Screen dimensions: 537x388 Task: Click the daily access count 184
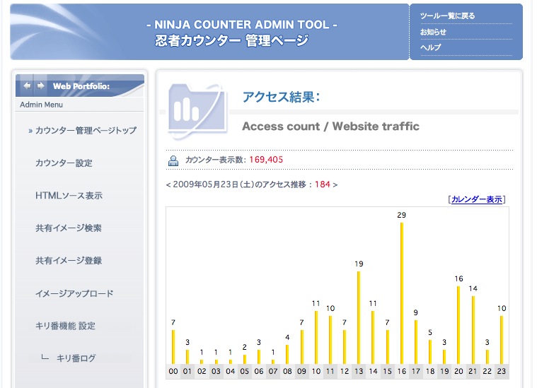(322, 184)
